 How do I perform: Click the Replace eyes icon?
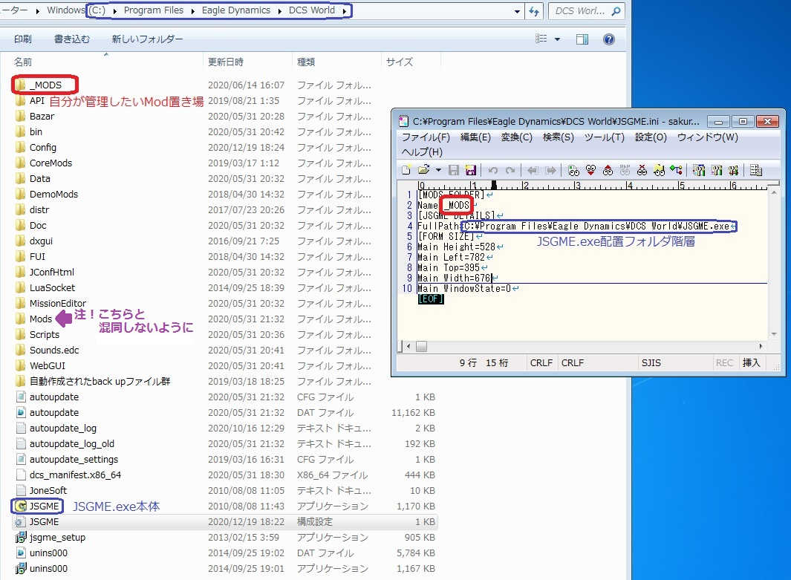[625, 170]
